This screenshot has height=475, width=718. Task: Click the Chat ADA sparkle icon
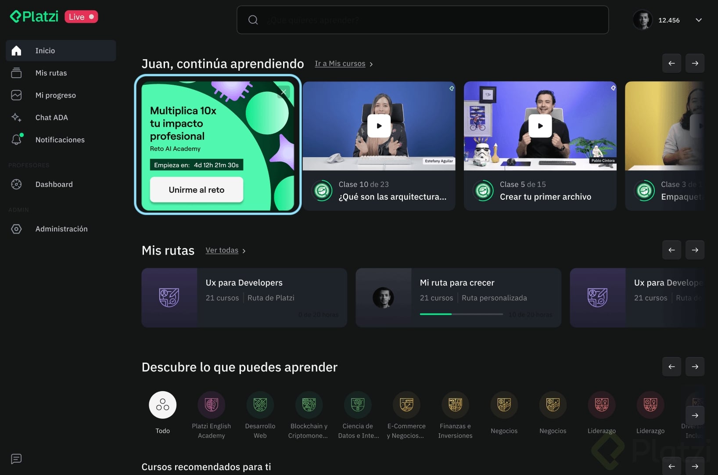(x=16, y=117)
